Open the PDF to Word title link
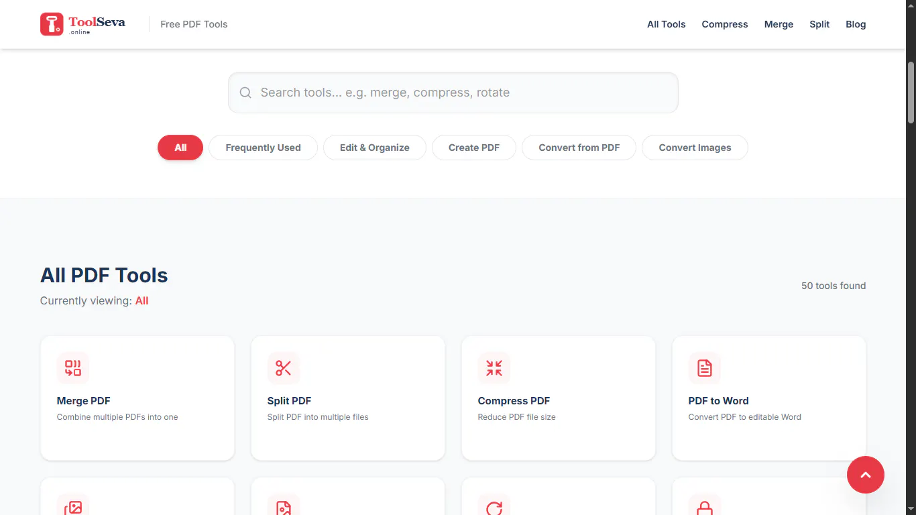 [719, 401]
